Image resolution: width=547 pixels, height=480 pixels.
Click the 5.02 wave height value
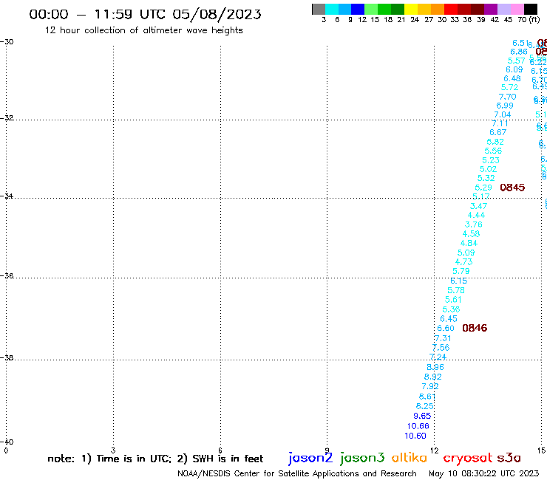tap(488, 169)
